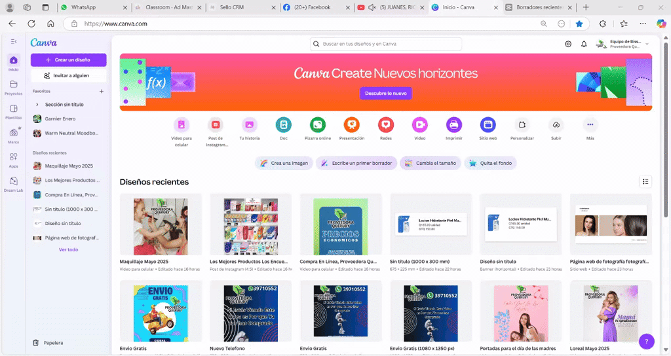Mute the YouTube tab audio icon

[x=372, y=7]
